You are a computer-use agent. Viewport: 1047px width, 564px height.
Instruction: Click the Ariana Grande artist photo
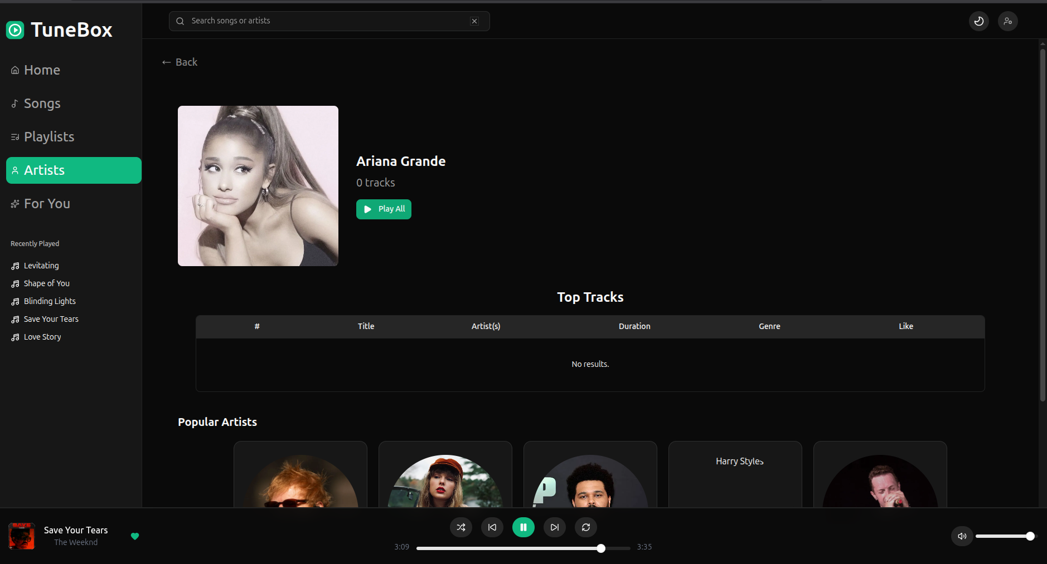[258, 185]
